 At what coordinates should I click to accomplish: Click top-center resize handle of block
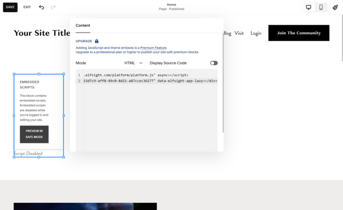39,74
